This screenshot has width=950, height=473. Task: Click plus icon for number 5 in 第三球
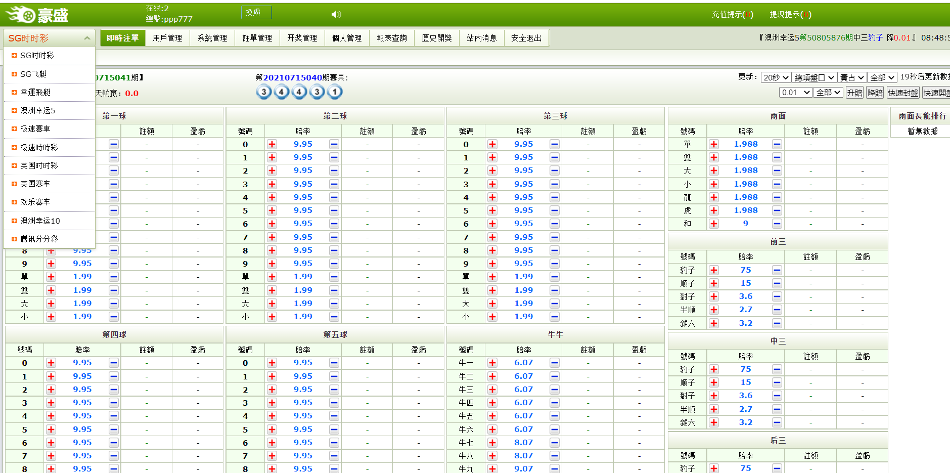[492, 210]
